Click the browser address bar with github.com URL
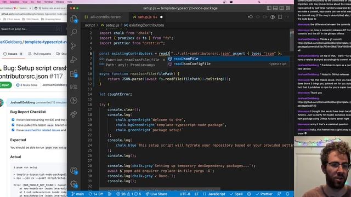The image size is (351, 197). 33,14
